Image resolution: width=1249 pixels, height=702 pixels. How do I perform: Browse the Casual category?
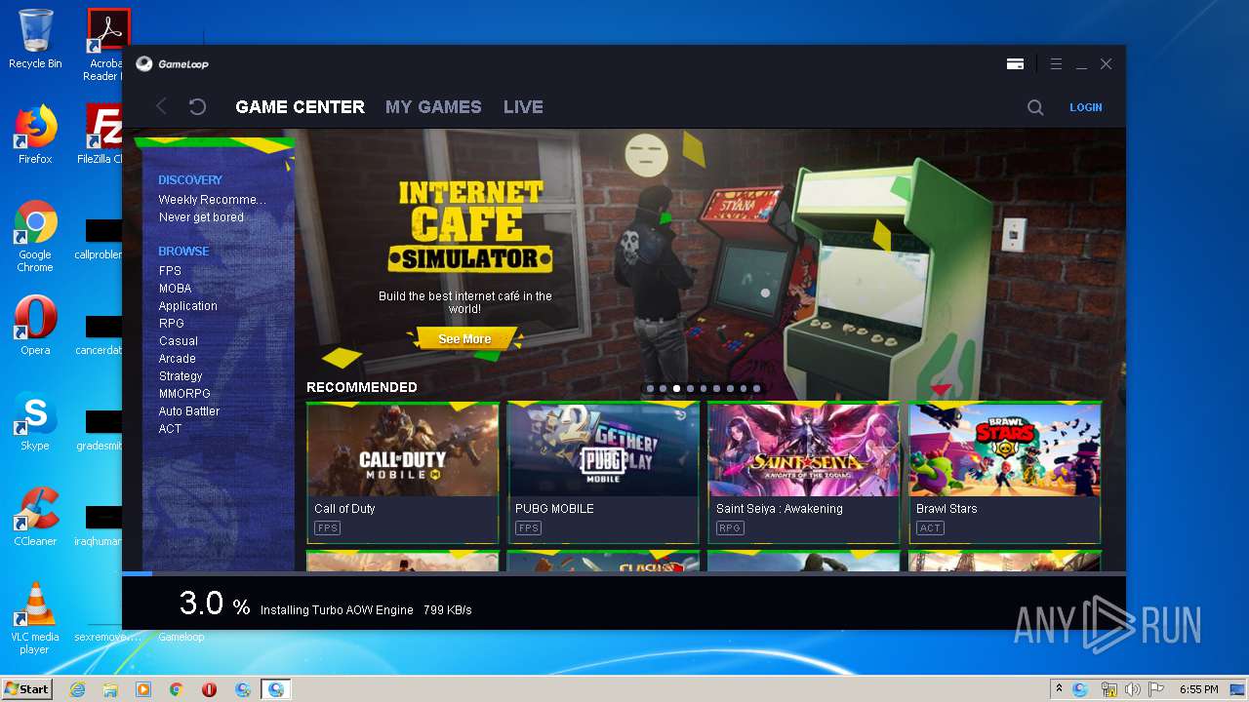179,341
